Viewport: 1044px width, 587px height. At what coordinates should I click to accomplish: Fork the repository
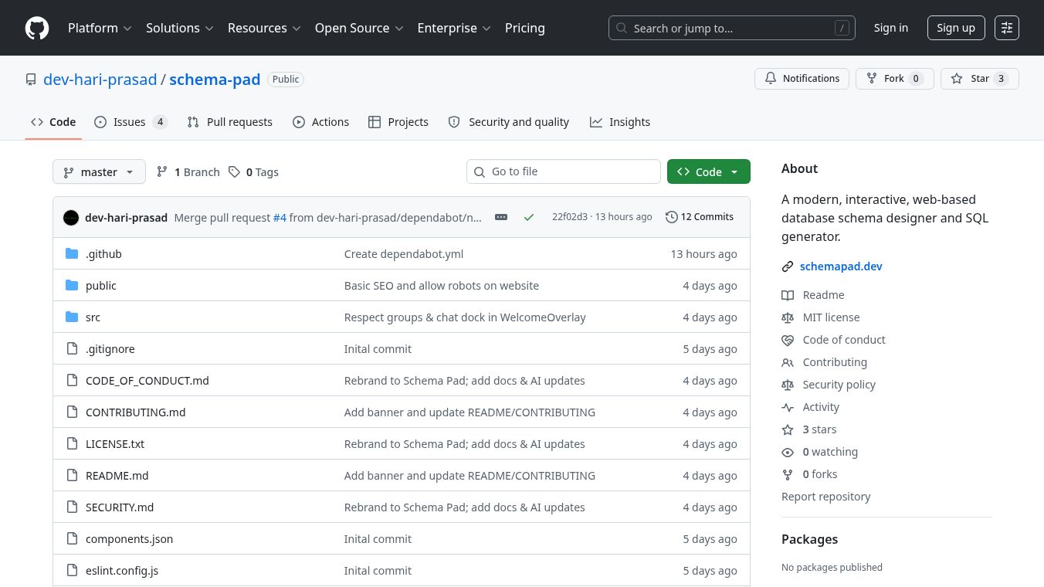point(894,79)
